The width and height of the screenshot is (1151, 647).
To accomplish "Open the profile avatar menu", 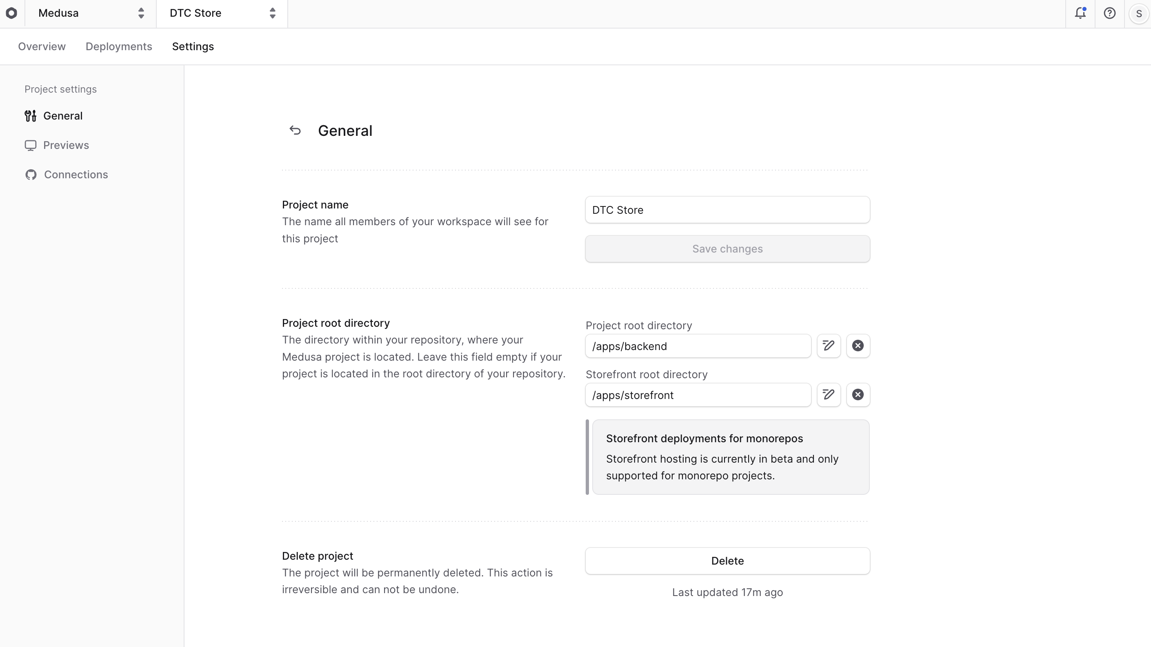I will pyautogui.click(x=1138, y=13).
